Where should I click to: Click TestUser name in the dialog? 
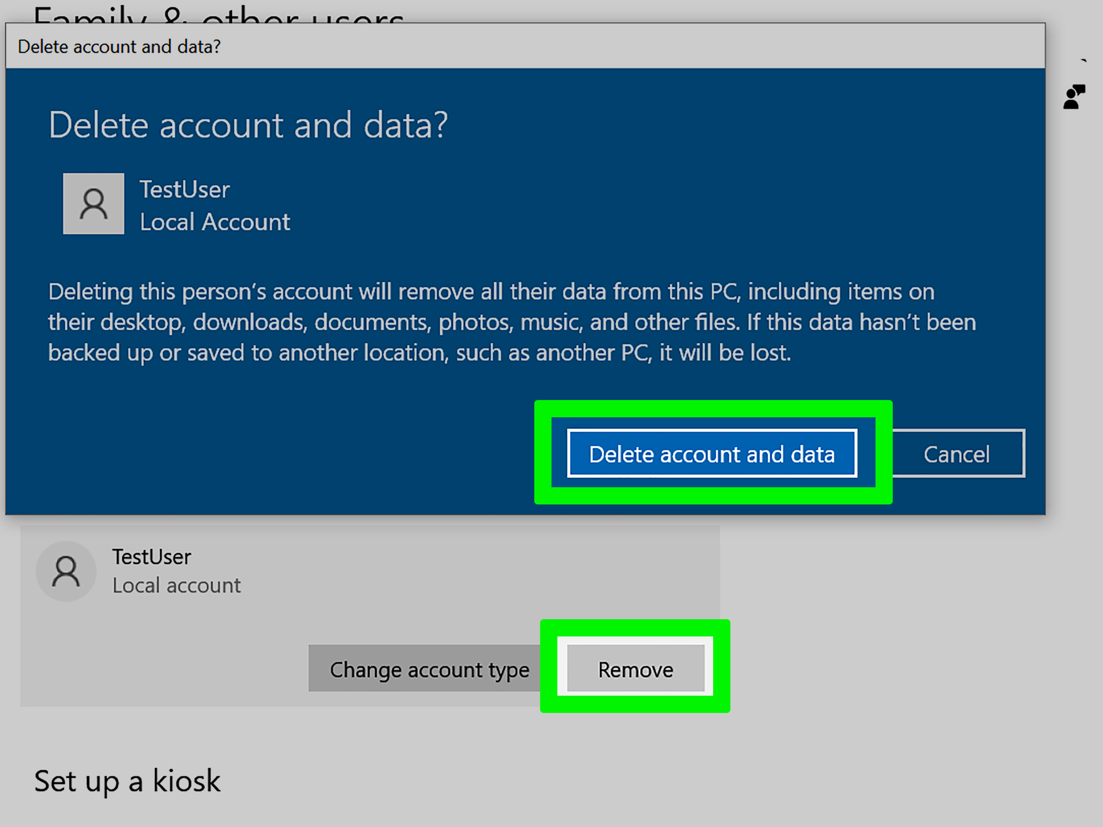184,190
